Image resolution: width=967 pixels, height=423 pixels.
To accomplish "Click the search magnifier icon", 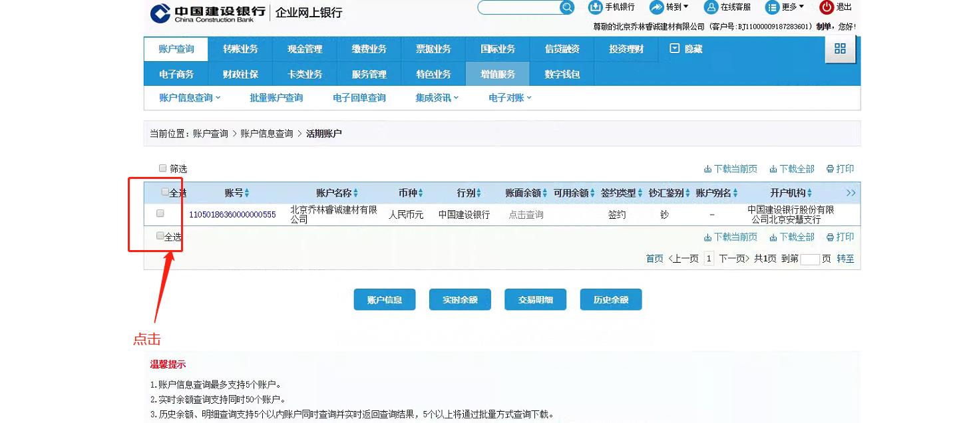I will (x=566, y=7).
